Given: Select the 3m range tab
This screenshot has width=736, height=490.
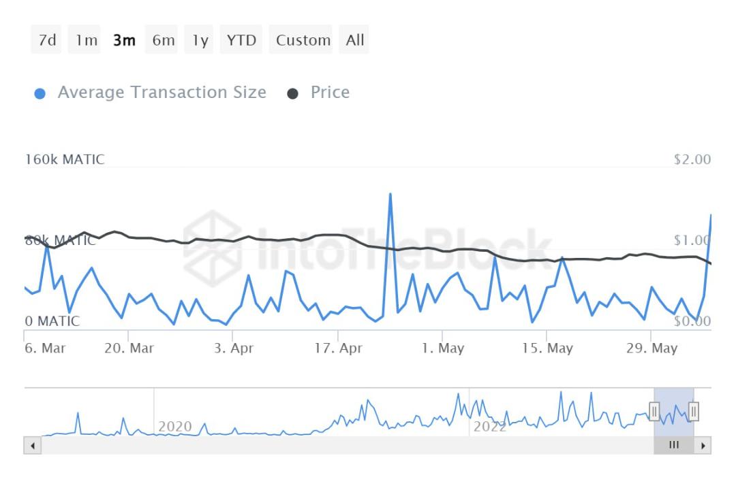Looking at the screenshot, I should click(x=124, y=40).
